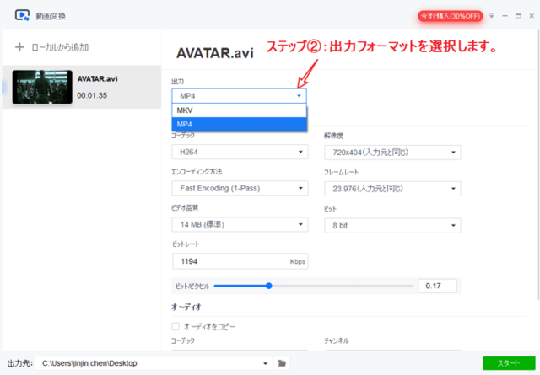
Task: Click the 今すぐ購入 (30%OFF) purchase button
Action: [x=449, y=16]
